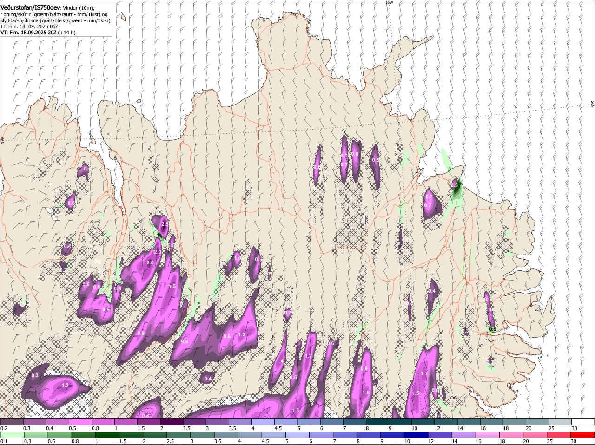Viewport: 595px width, 445px height.
Task: Click the 2.5 precipitation value on the map
Action: click(x=164, y=224)
